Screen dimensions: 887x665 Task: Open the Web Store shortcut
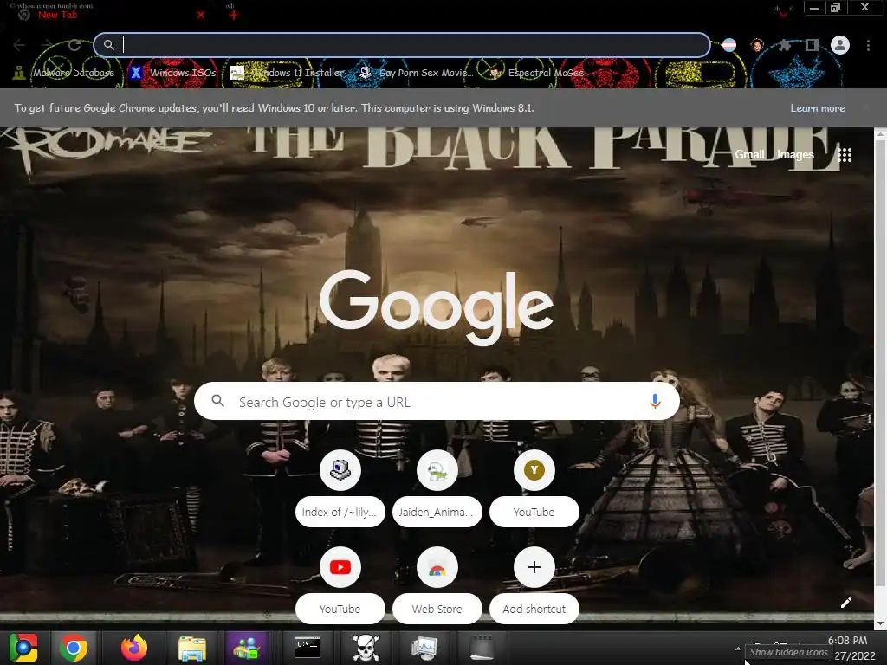coord(437,567)
